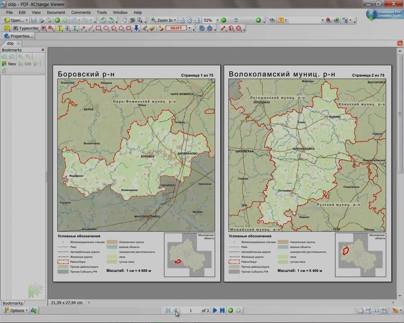Open the Comments menu

[81, 13]
